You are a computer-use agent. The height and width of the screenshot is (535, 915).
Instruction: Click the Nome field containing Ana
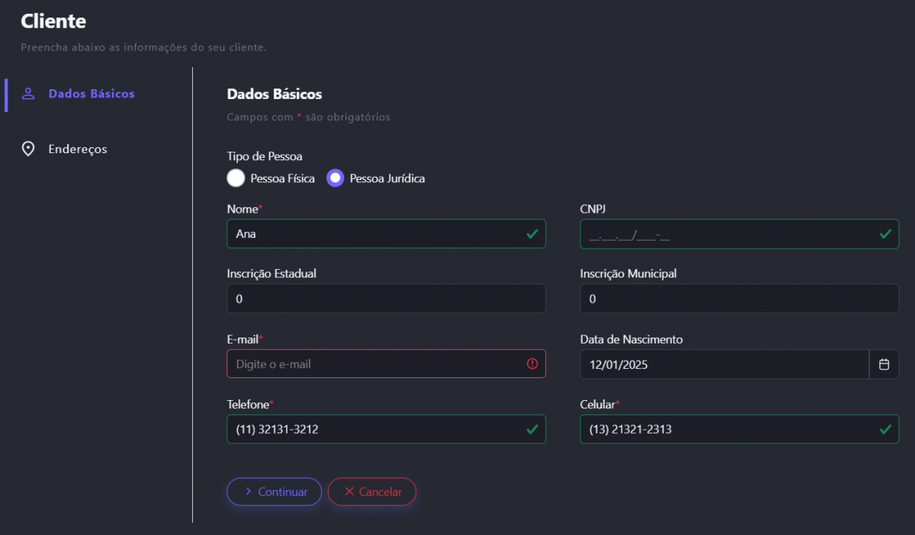click(374, 234)
